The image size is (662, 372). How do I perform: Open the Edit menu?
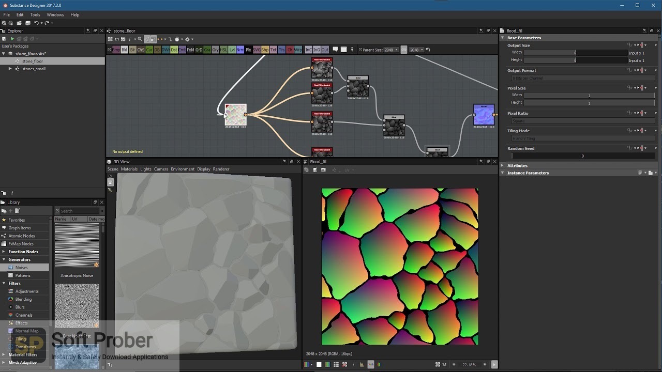(x=20, y=14)
